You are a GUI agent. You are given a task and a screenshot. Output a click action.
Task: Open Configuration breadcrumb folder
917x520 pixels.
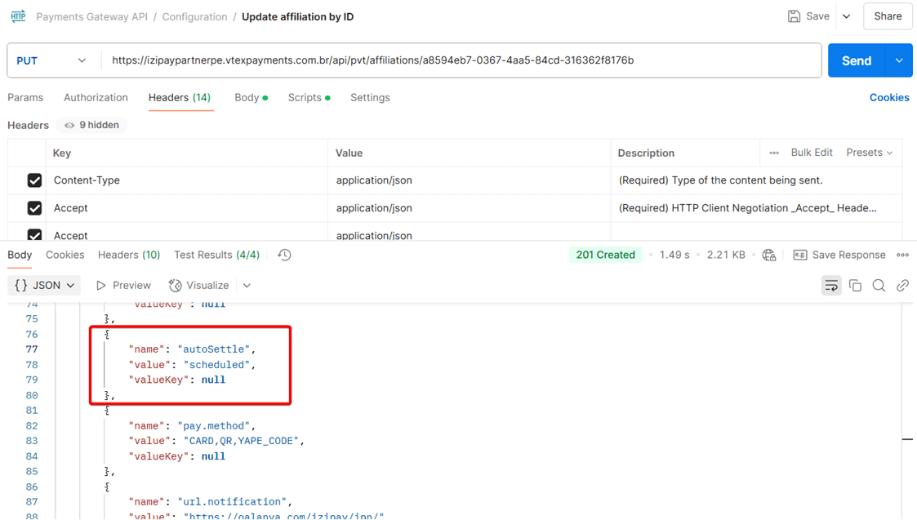click(194, 17)
